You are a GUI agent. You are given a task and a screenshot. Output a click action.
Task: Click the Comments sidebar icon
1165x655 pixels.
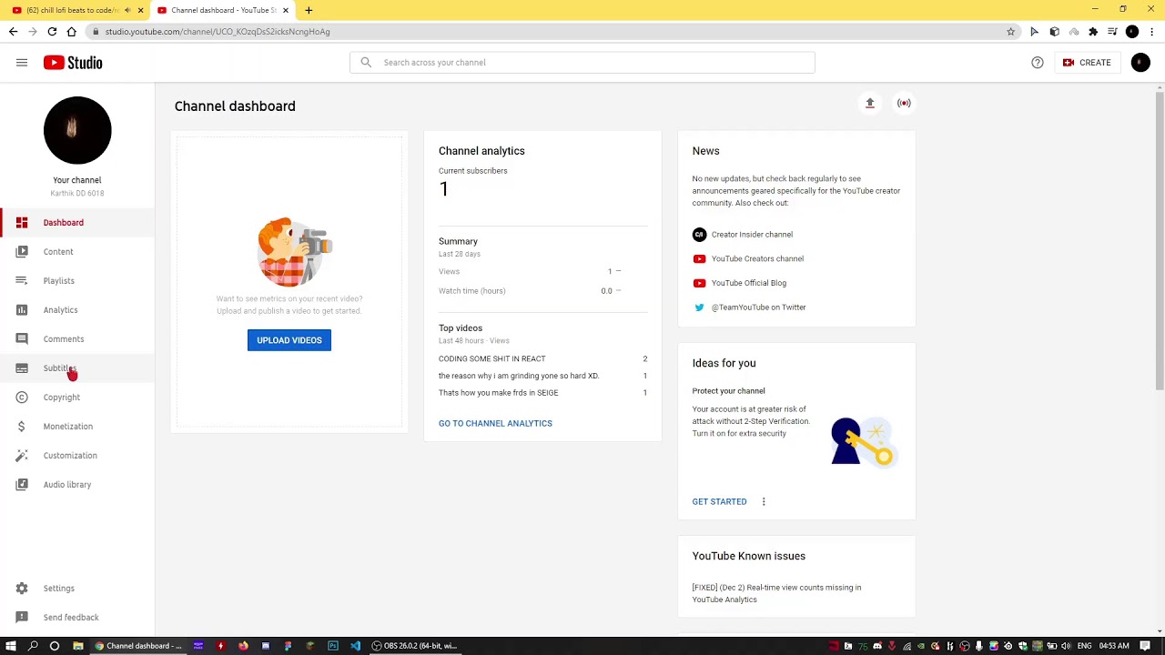point(22,339)
